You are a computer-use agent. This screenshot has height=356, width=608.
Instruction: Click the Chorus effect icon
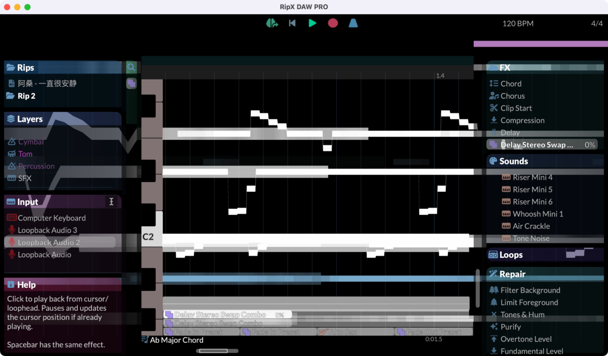coord(494,96)
